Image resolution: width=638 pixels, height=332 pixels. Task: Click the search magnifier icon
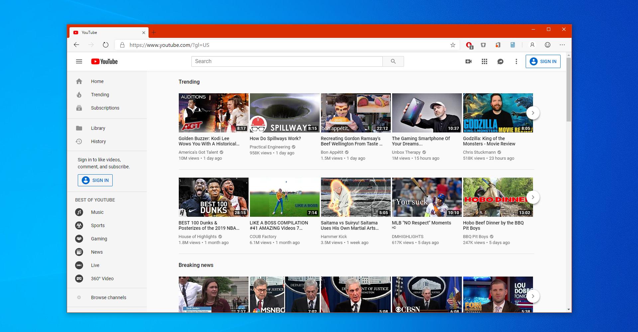point(393,61)
